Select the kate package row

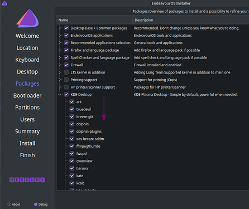(x=152, y=176)
